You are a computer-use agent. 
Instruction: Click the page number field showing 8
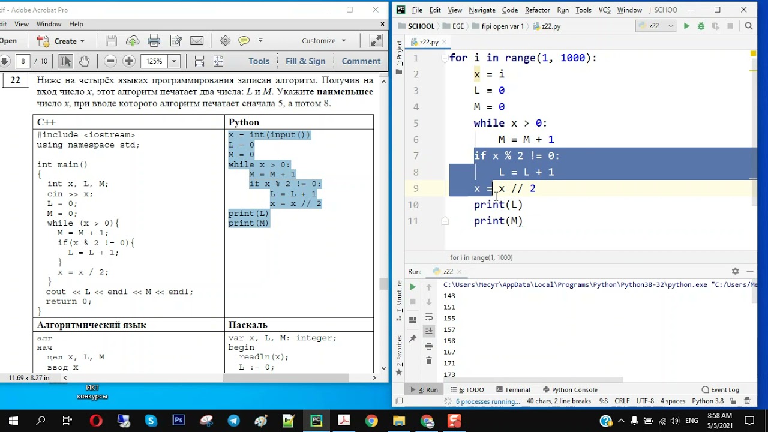[23, 61]
